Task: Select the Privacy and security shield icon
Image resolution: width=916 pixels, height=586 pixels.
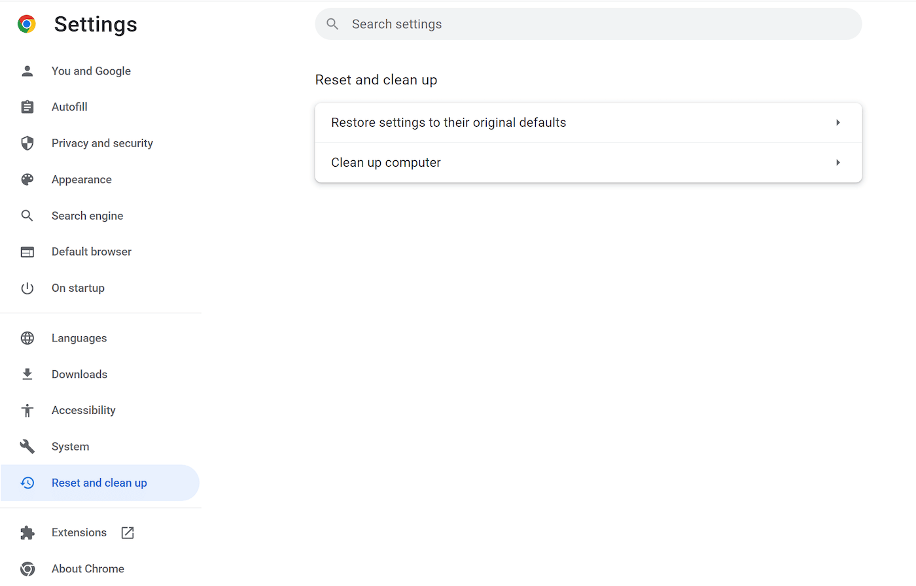Action: [x=27, y=143]
